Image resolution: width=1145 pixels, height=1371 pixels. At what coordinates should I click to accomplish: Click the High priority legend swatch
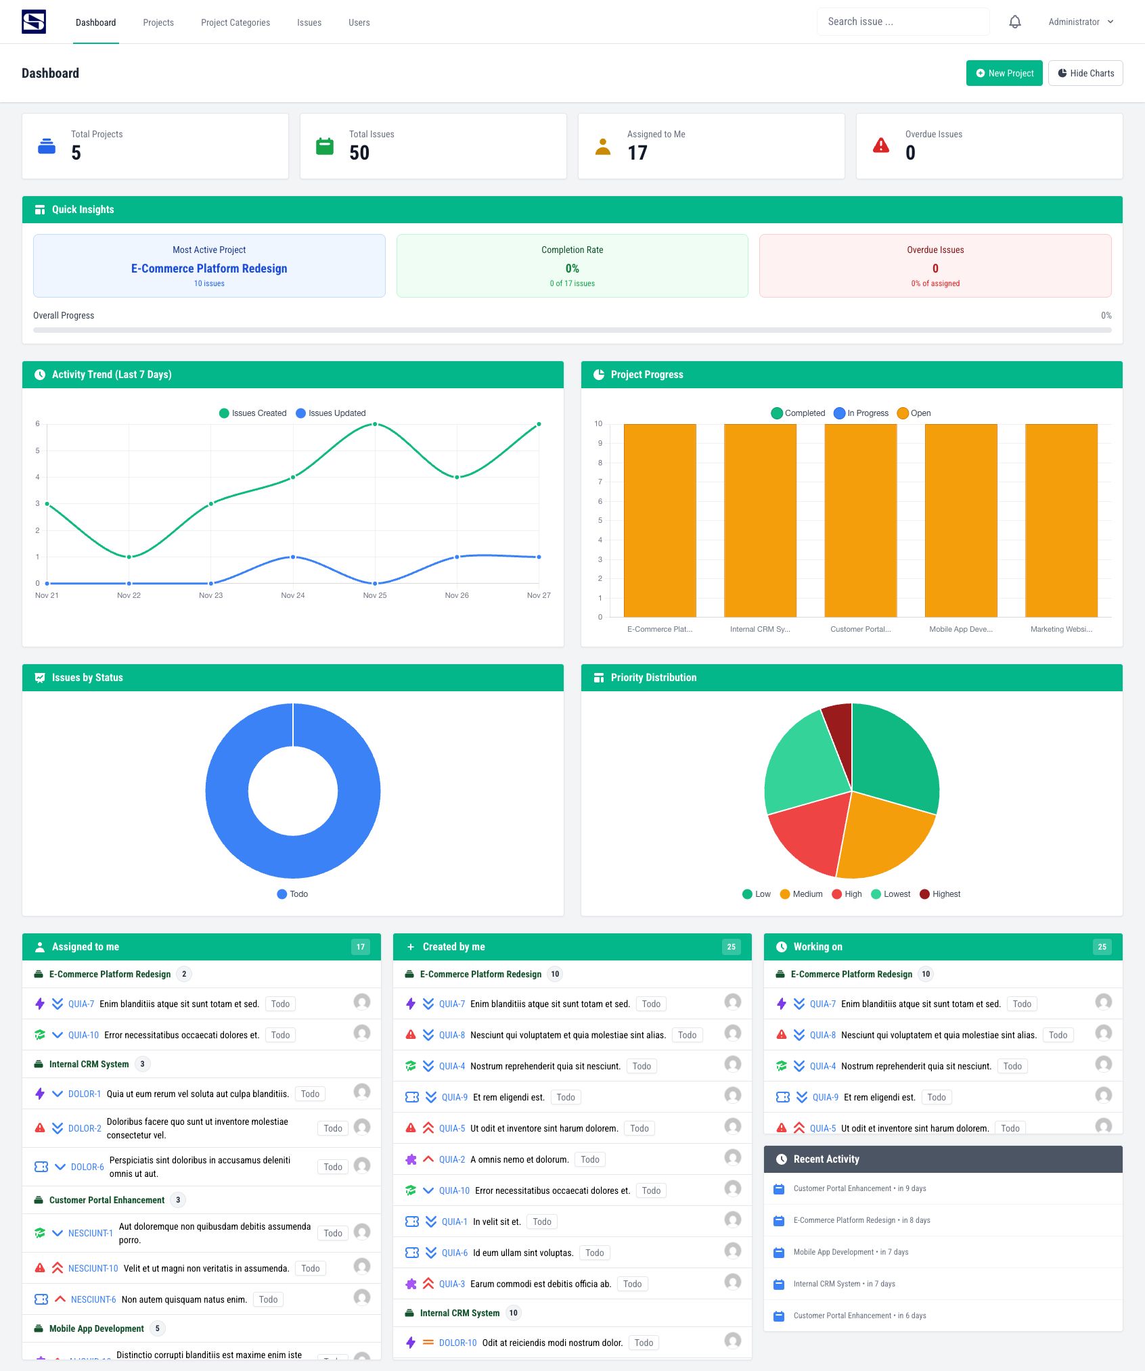[837, 894]
